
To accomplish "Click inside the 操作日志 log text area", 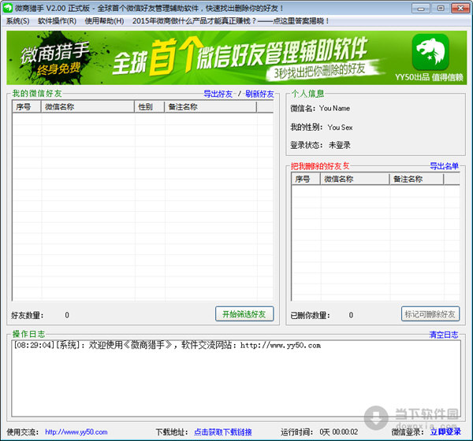I will pos(236,378).
